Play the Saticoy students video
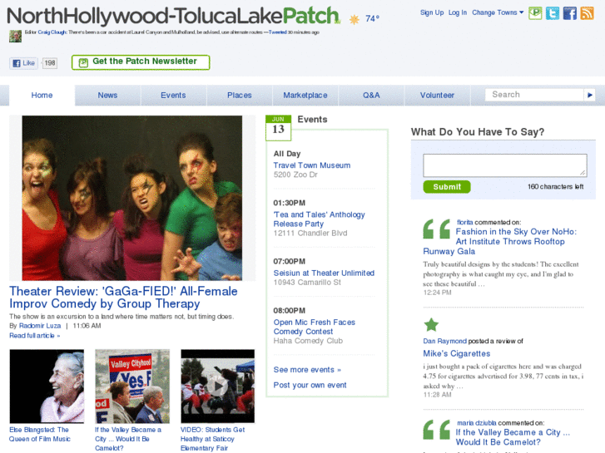 click(217, 386)
